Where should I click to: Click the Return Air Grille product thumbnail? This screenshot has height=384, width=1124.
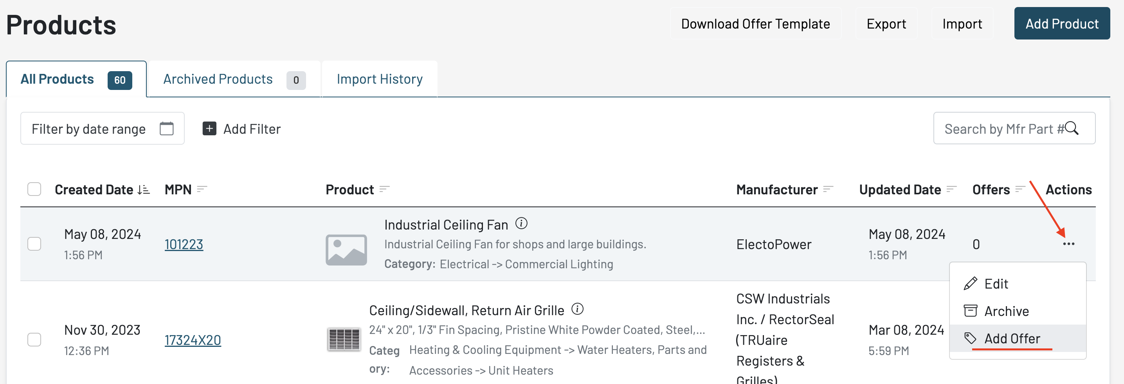[344, 339]
